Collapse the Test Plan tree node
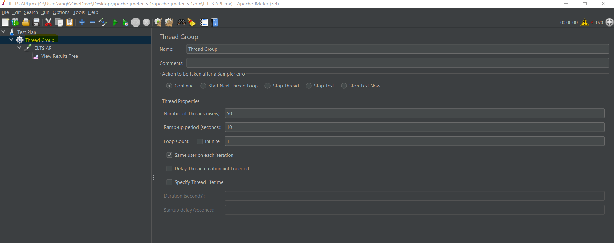 (x=4, y=32)
